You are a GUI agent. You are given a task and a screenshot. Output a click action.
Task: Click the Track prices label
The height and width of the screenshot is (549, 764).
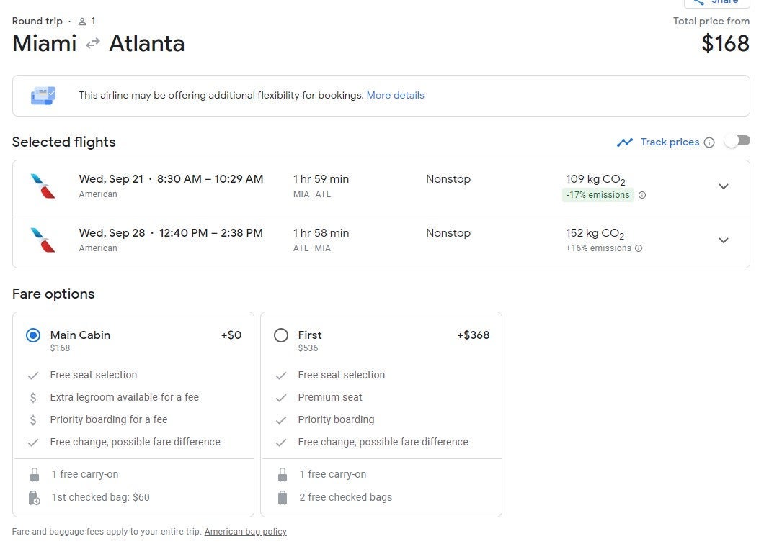[x=670, y=142]
